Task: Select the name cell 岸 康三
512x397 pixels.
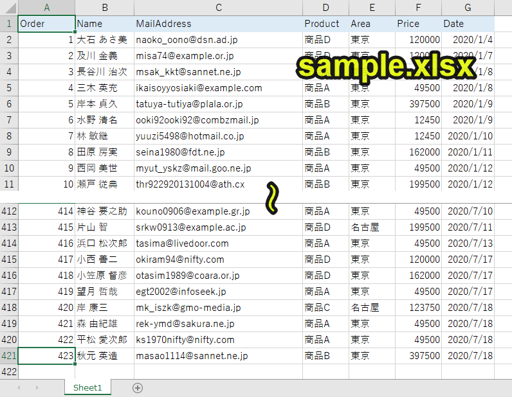Action: pyautogui.click(x=104, y=308)
